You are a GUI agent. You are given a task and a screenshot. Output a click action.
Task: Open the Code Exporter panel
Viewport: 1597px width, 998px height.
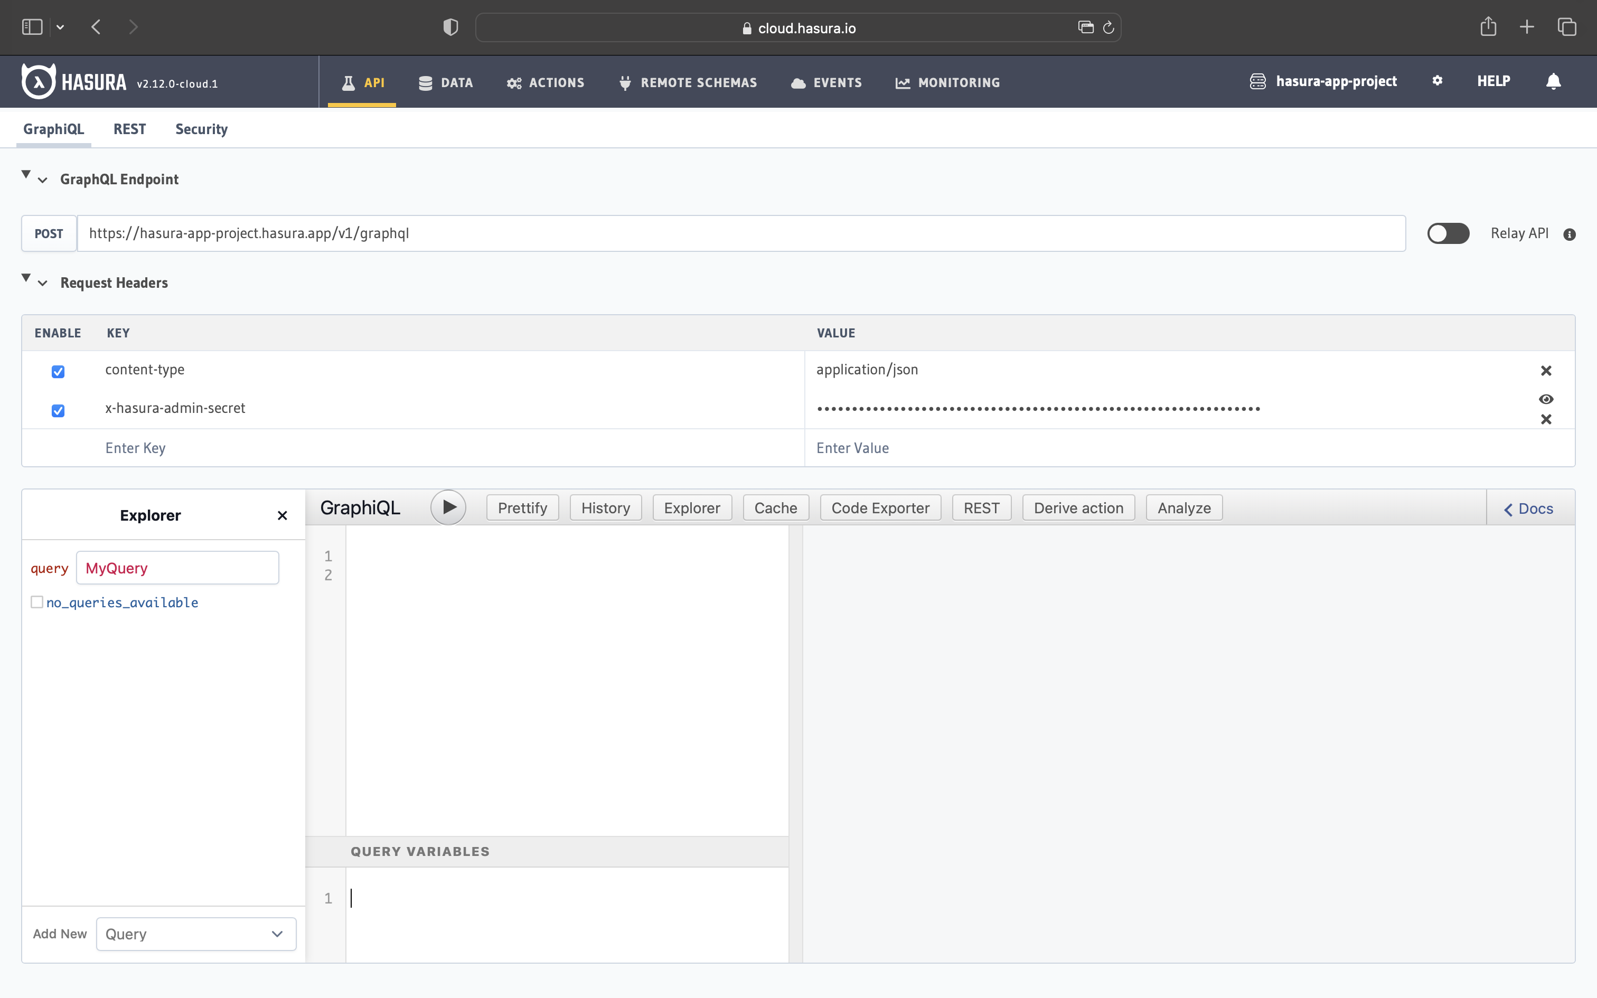[x=878, y=507]
